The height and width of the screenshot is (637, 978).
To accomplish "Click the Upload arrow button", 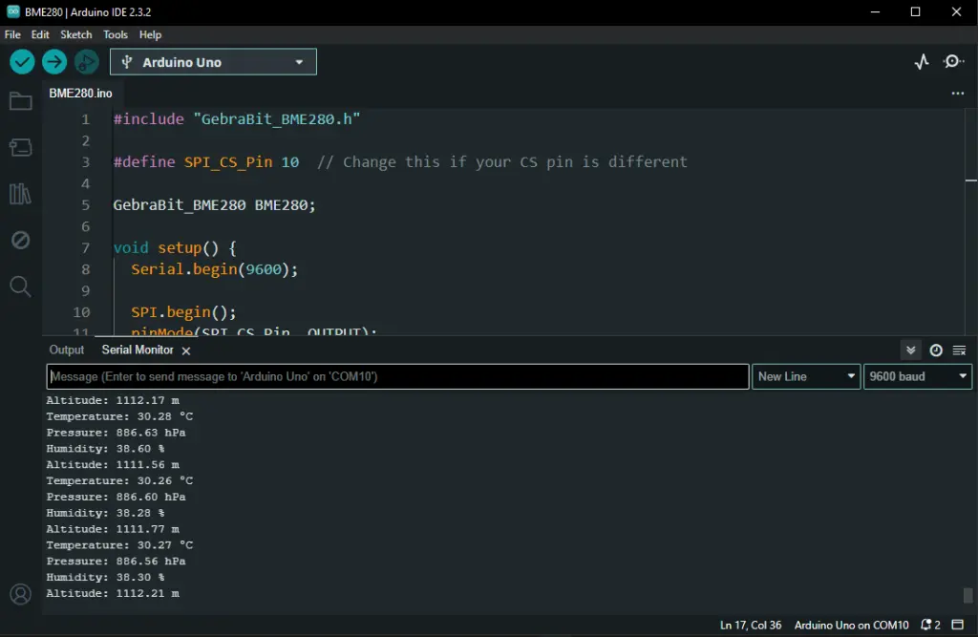I will point(54,62).
